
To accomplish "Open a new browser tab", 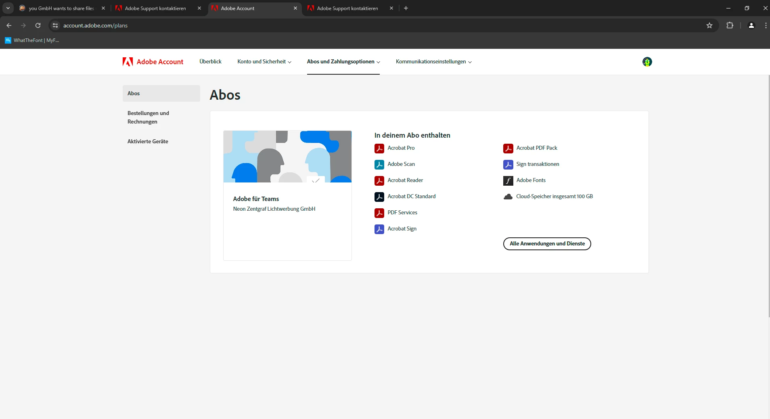I will [x=406, y=8].
